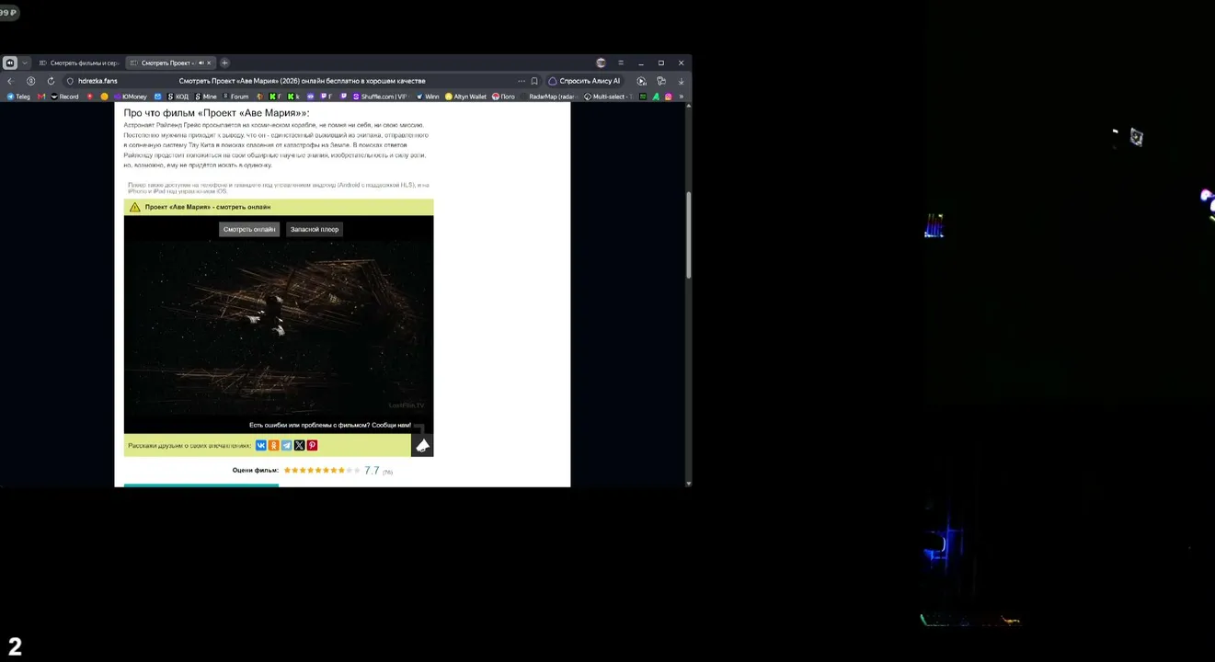Open the Record bookmark
The height and width of the screenshot is (662, 1215).
(65, 97)
